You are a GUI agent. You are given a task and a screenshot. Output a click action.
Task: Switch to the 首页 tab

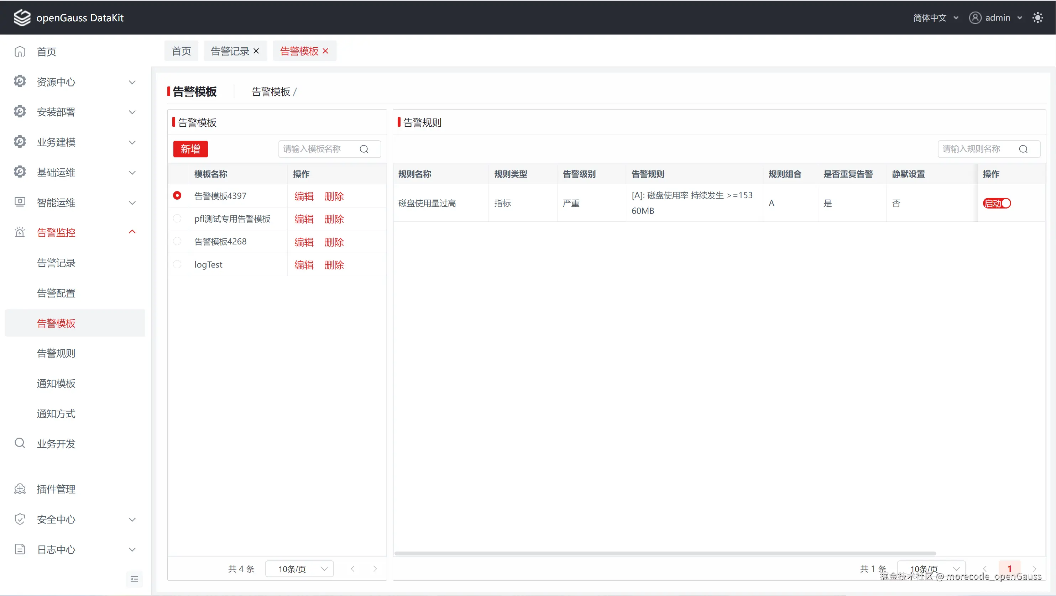[x=181, y=51]
